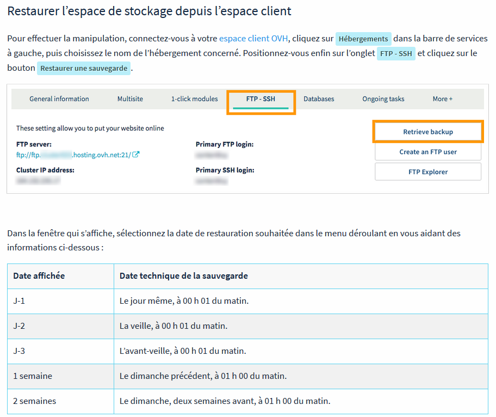This screenshot has height=417, width=496.
Task: Launch FTP Explorer button
Action: coord(428,171)
